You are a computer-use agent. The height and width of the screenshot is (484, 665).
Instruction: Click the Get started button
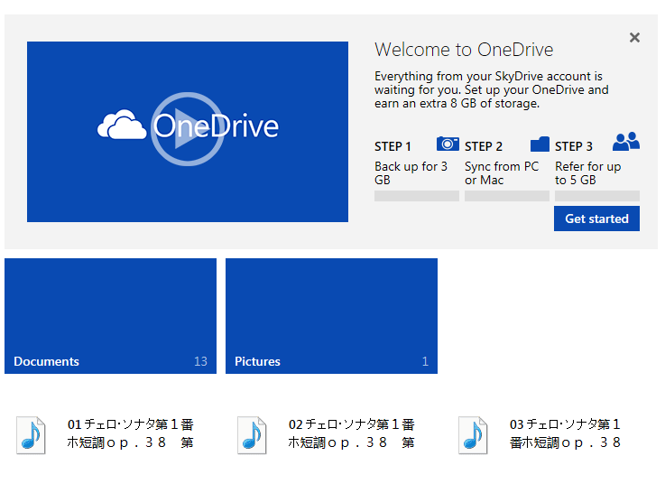(596, 219)
